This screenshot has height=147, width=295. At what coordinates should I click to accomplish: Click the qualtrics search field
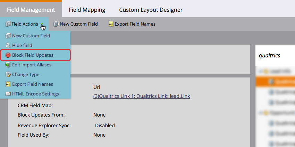[x=275, y=55]
